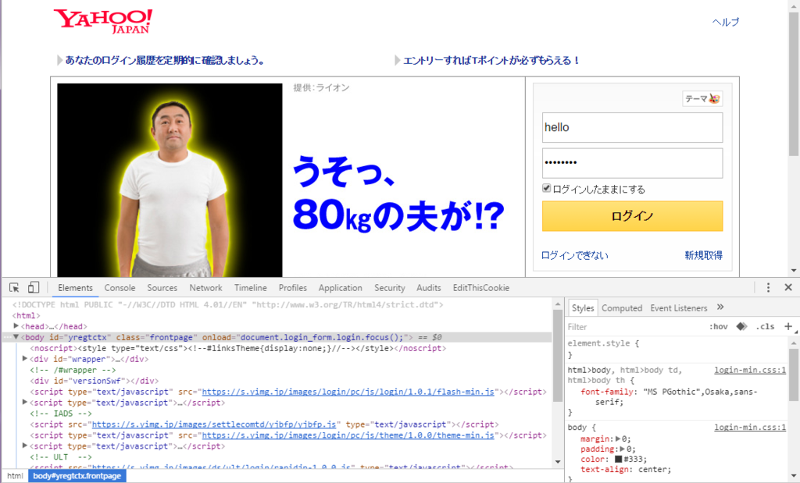Add a new style rule with plus icon
This screenshot has width=800, height=483.
[x=788, y=327]
